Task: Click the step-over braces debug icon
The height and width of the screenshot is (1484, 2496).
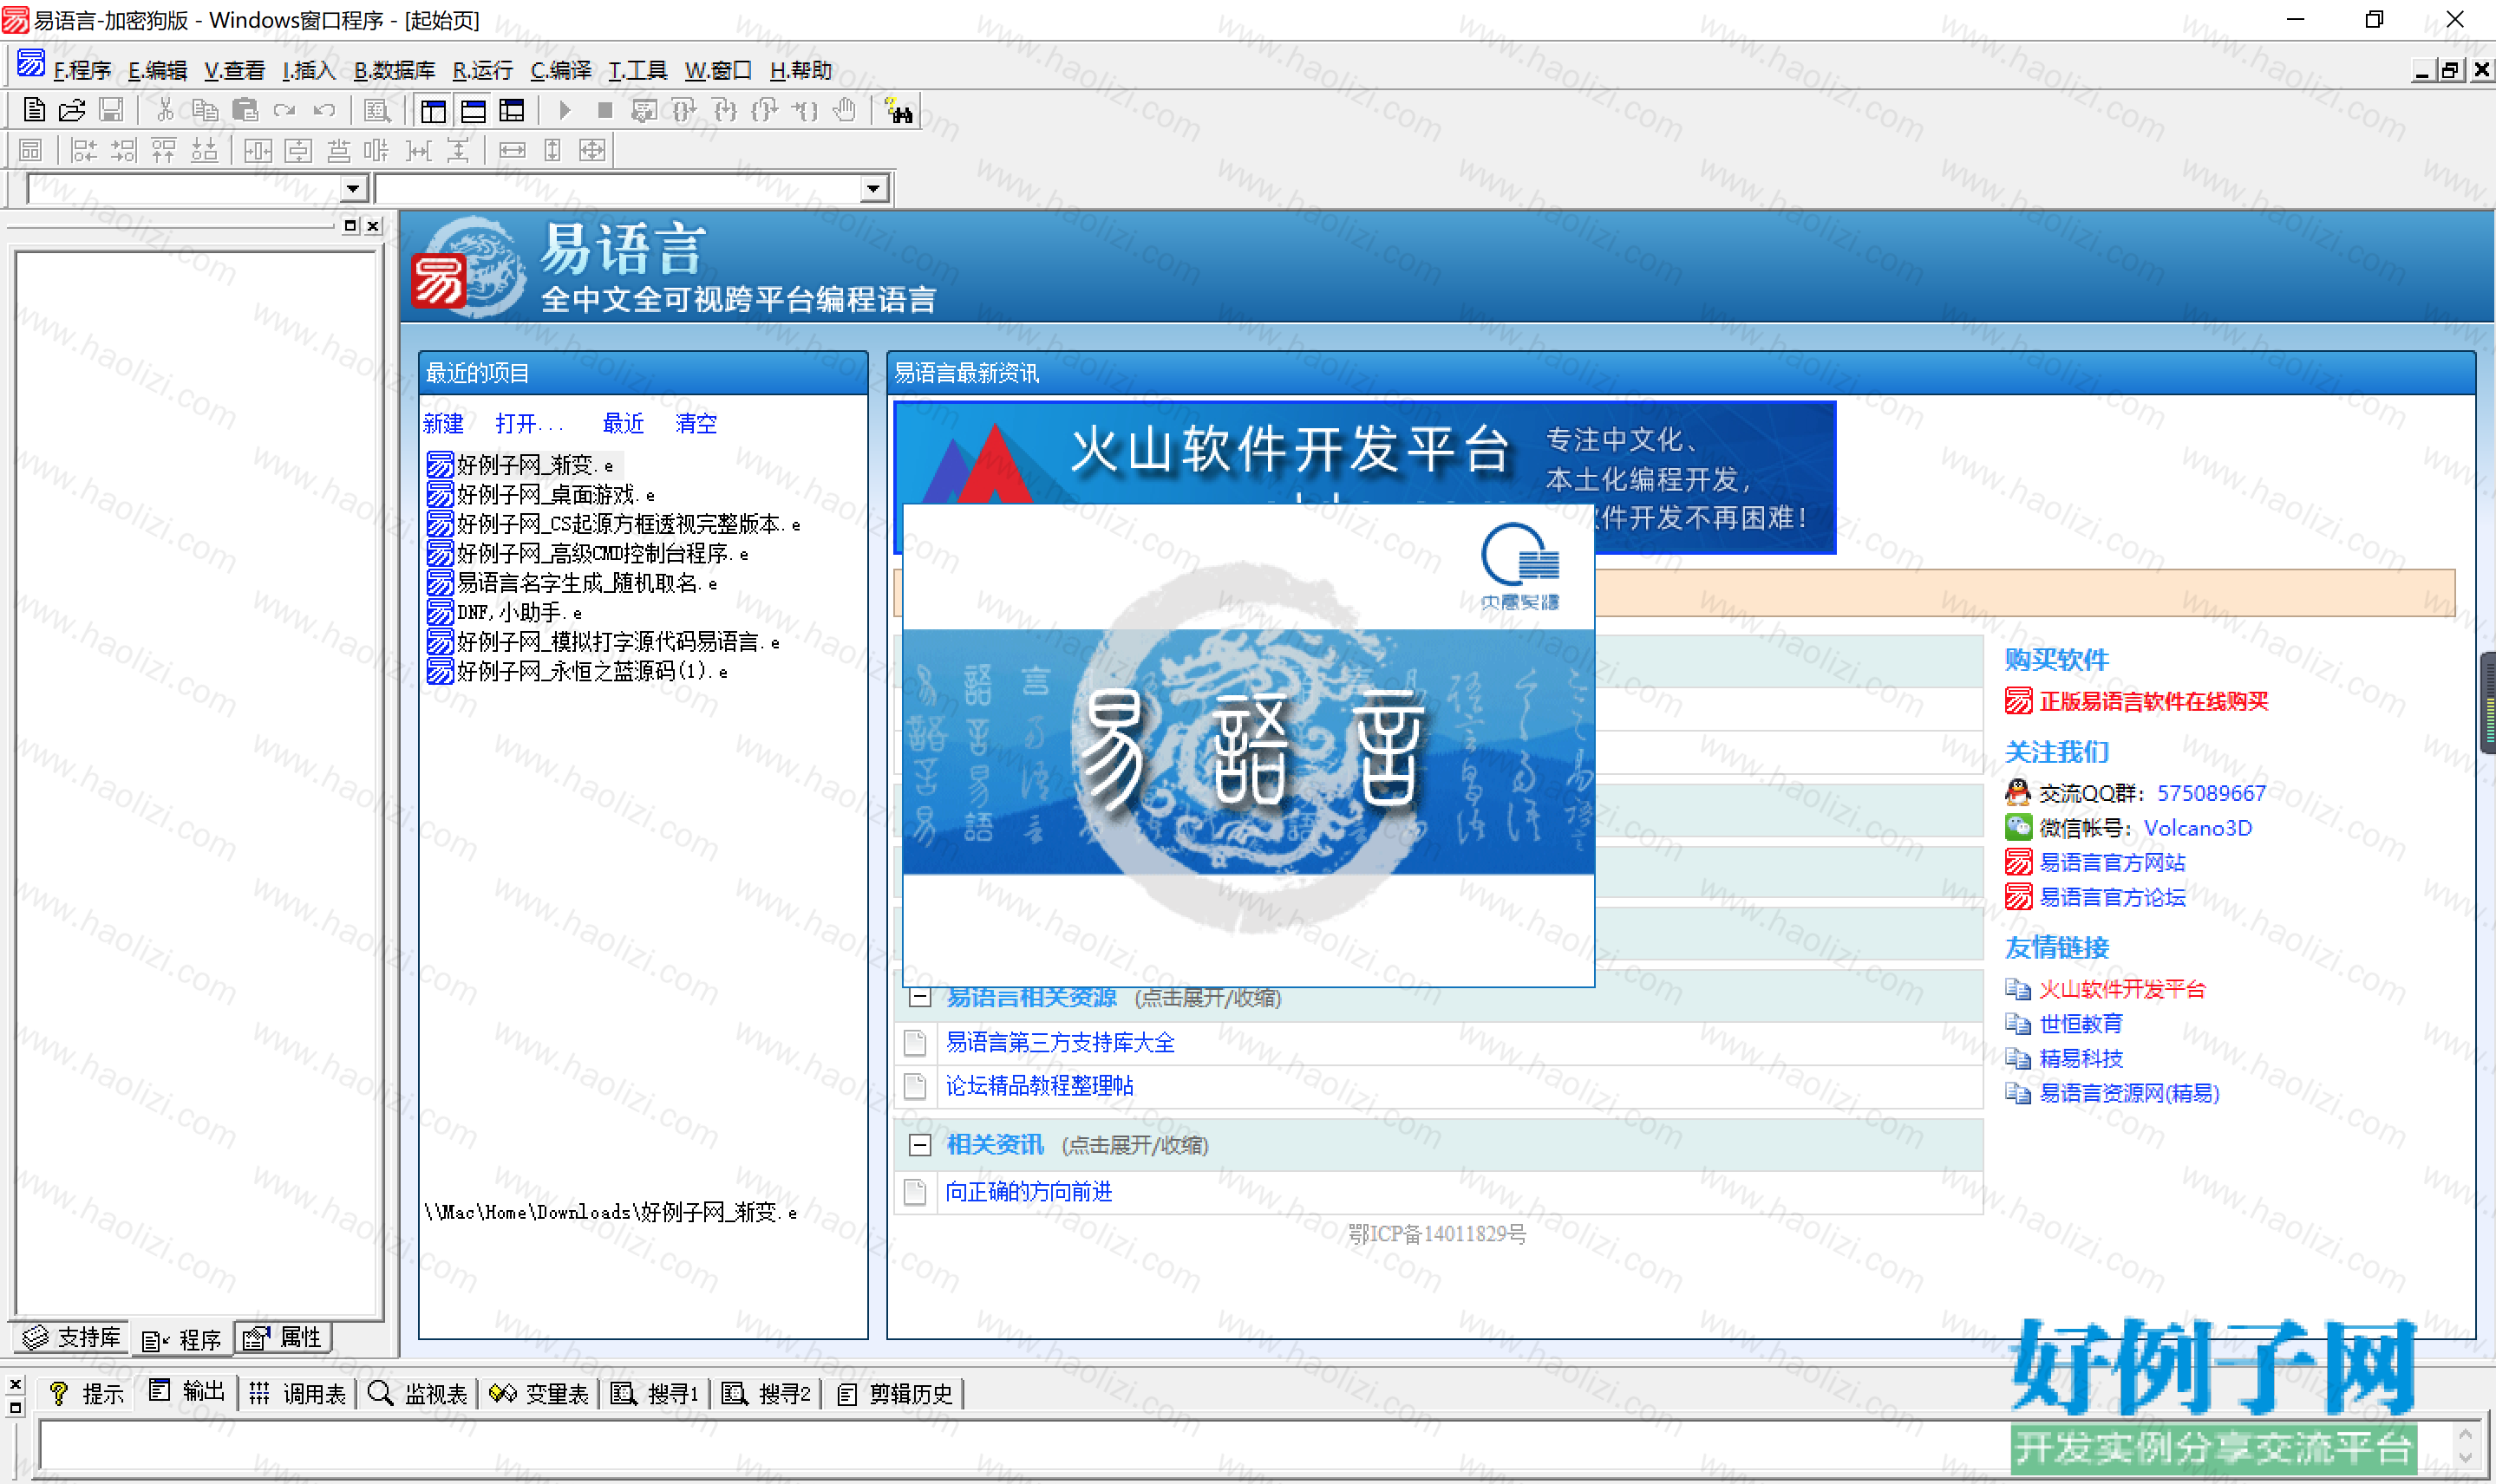Action: tap(684, 110)
